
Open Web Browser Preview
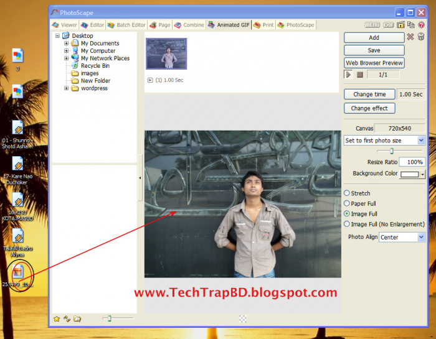(x=374, y=63)
